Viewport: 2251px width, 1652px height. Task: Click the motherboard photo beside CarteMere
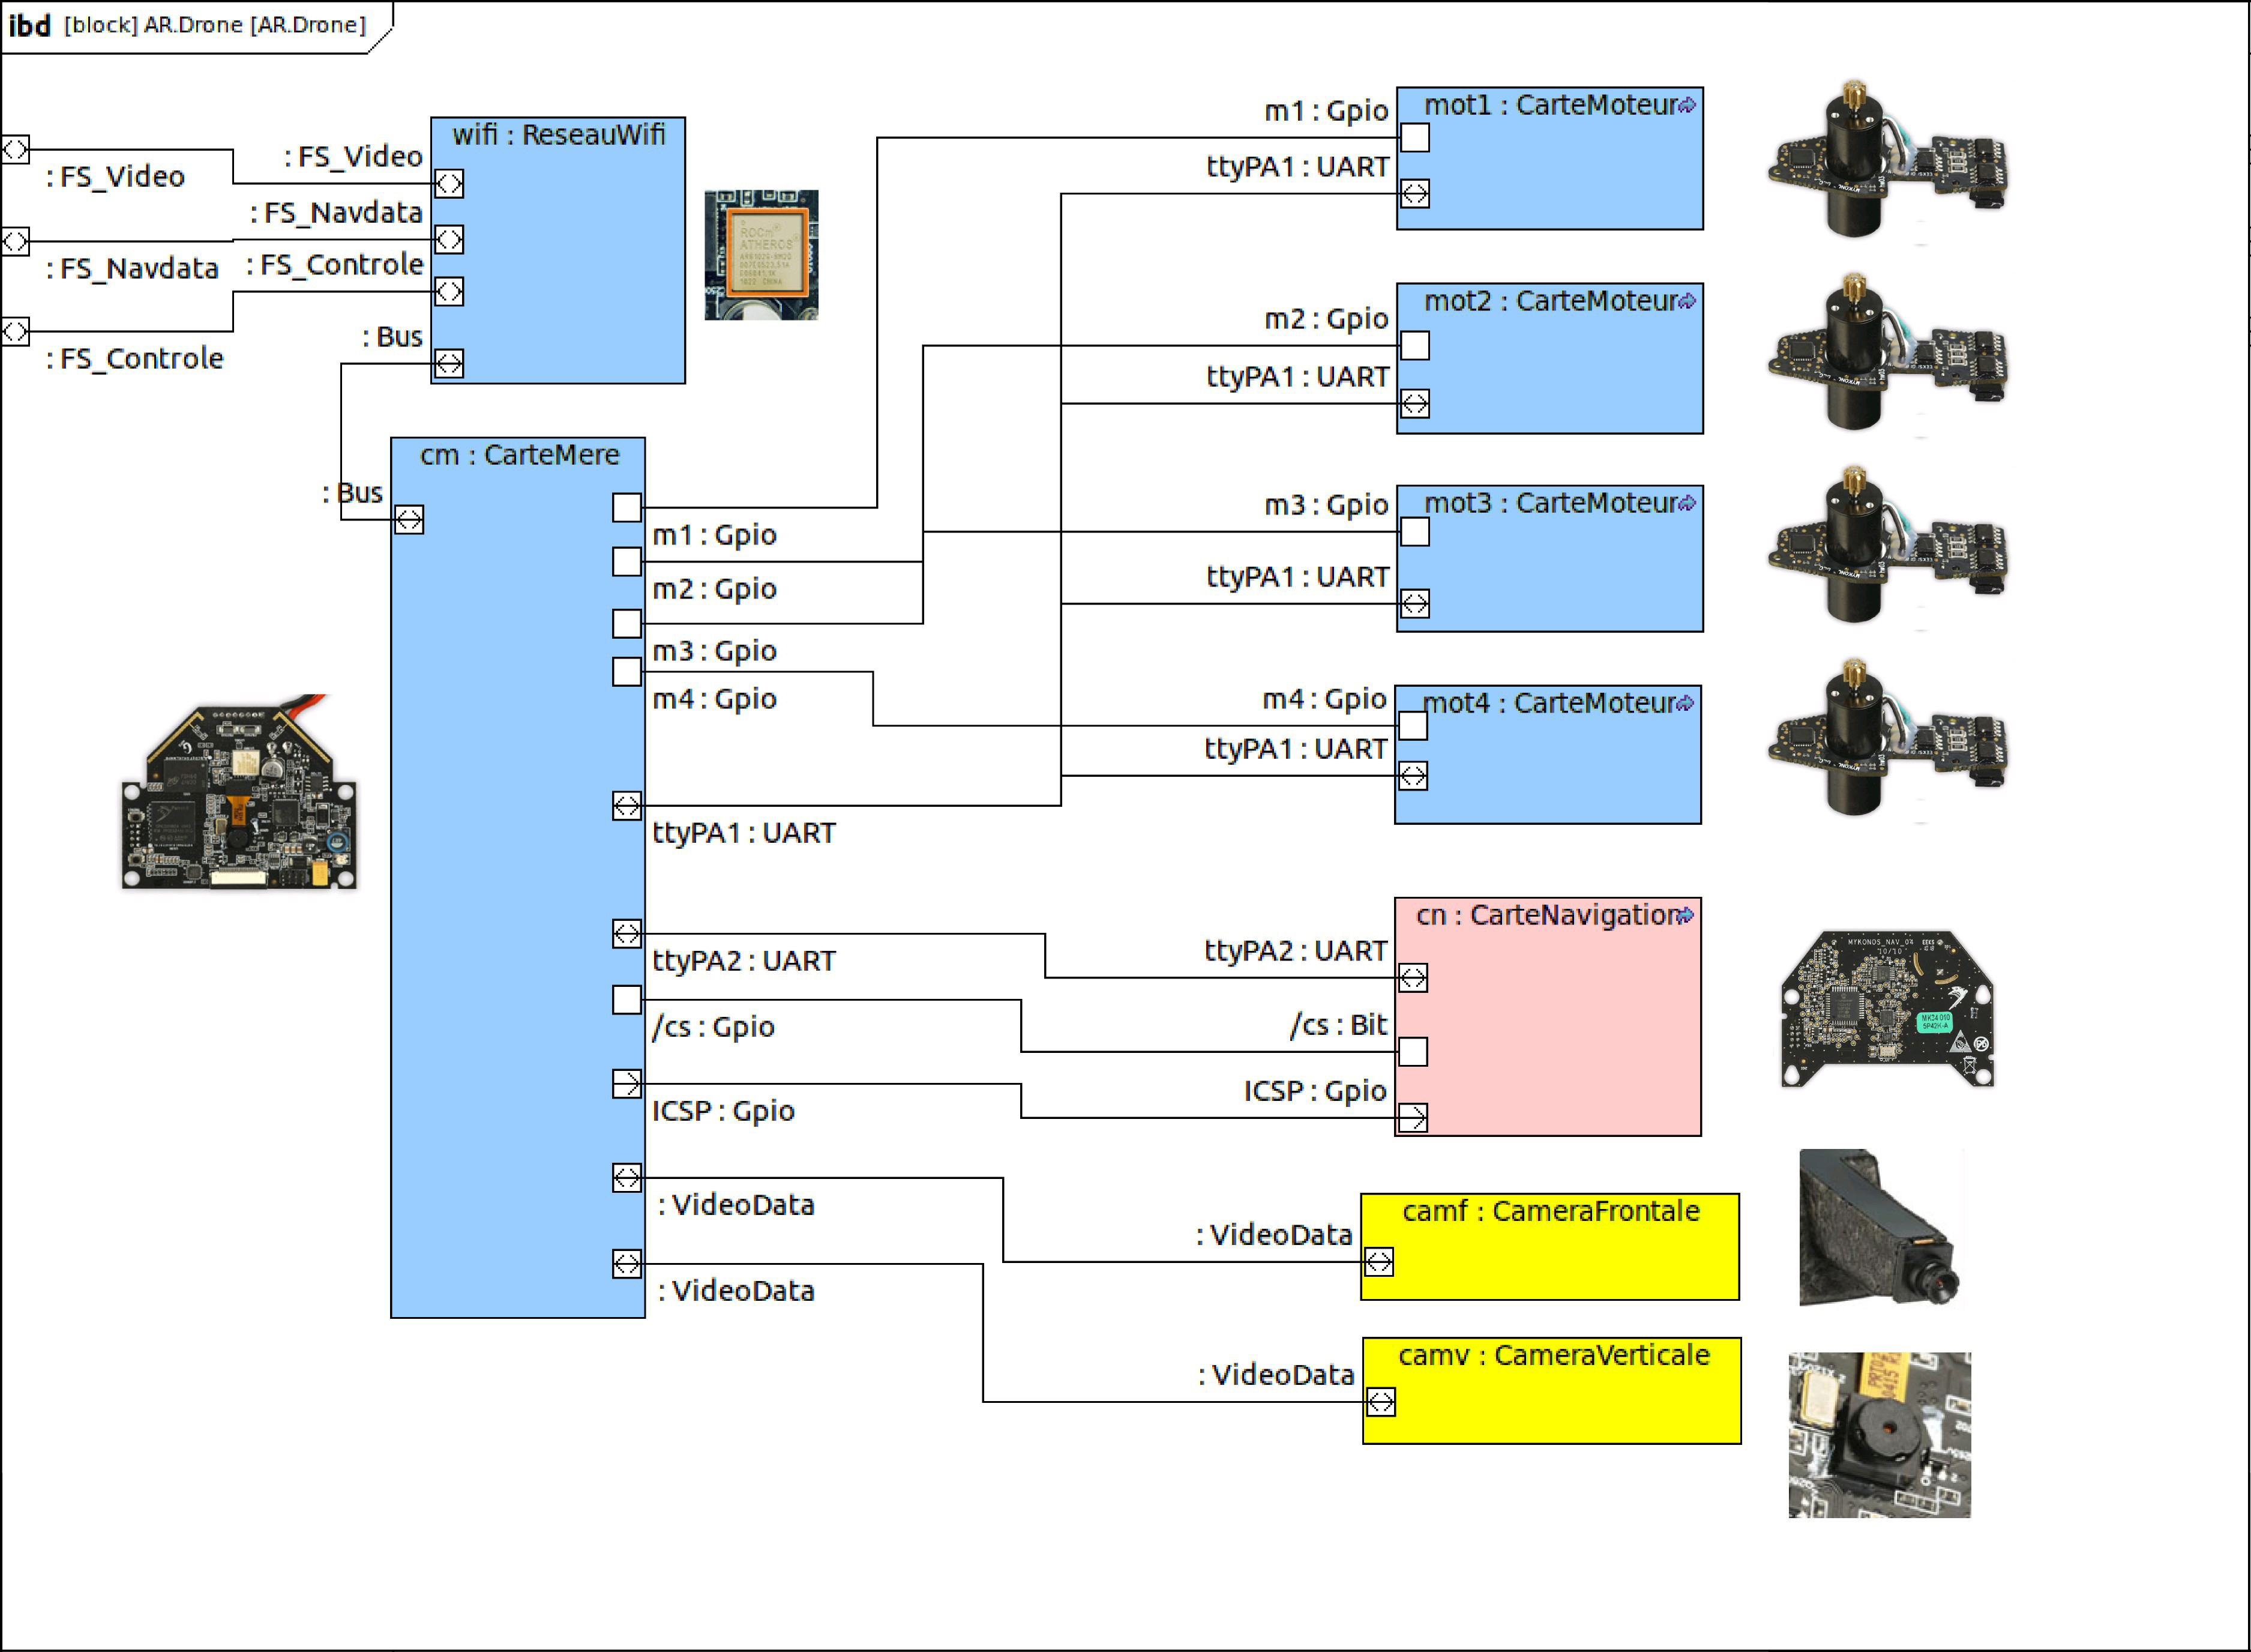click(x=239, y=792)
